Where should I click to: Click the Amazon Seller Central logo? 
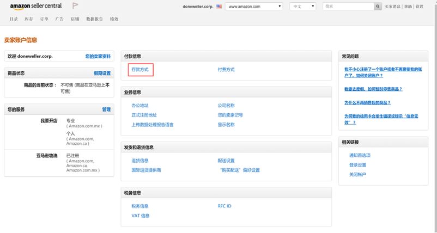click(36, 6)
